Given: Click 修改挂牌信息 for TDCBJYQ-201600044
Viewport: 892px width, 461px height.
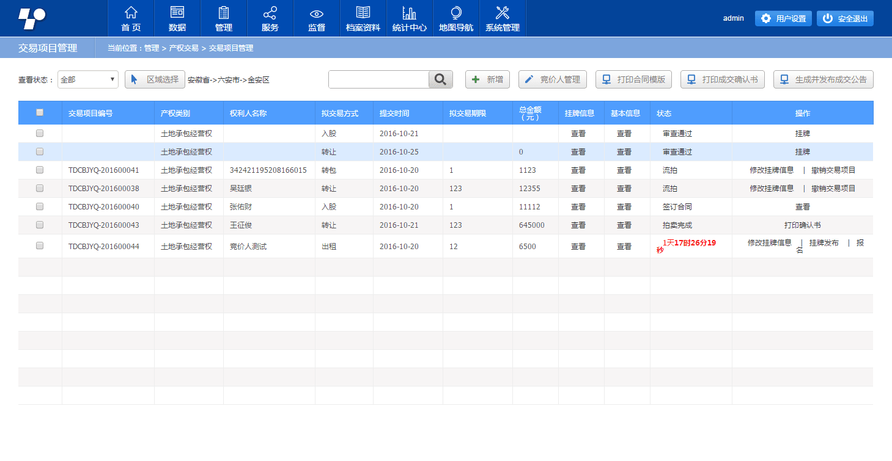Looking at the screenshot, I should pos(769,242).
